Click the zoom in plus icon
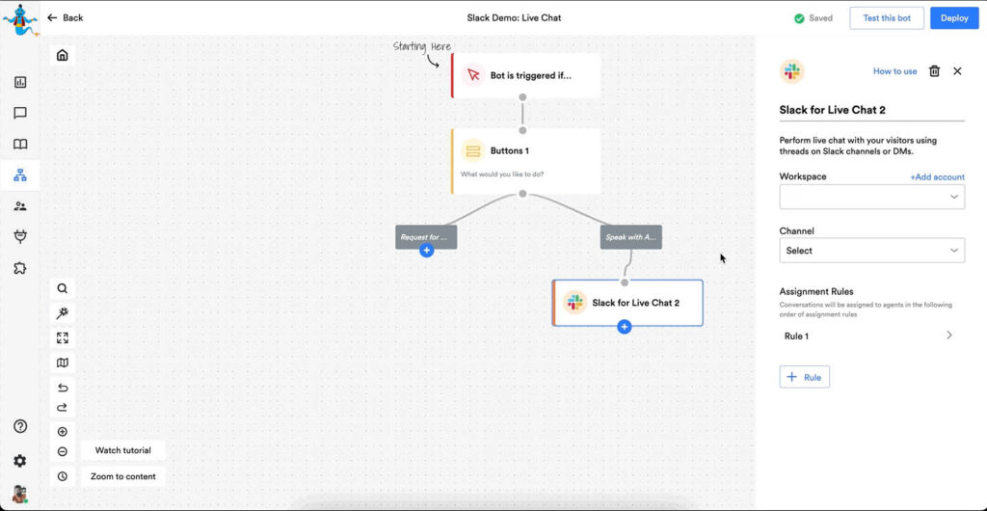The image size is (987, 511). (x=63, y=432)
